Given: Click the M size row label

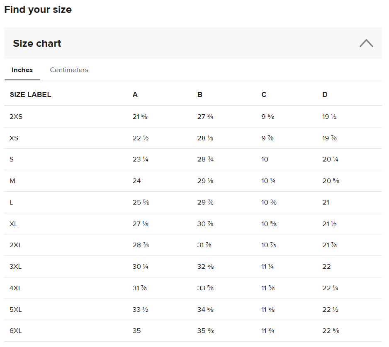Looking at the screenshot, I should pos(12,181).
